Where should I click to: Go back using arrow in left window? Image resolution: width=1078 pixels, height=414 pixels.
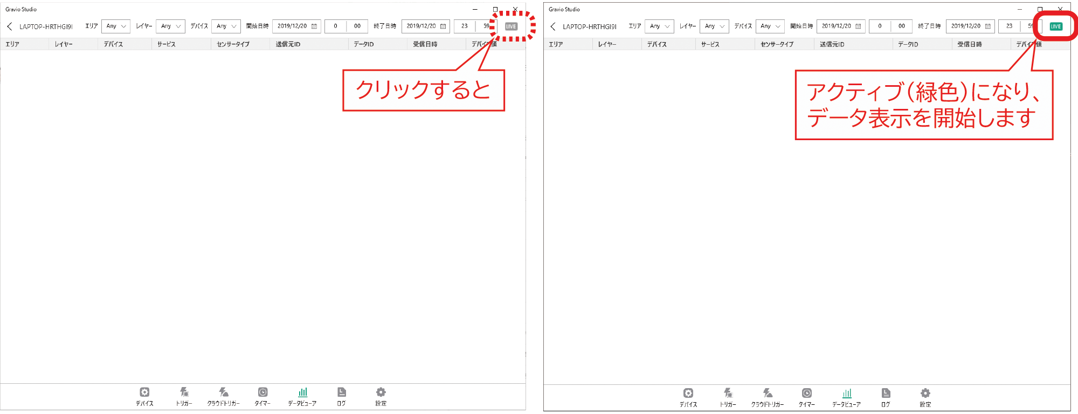[9, 26]
